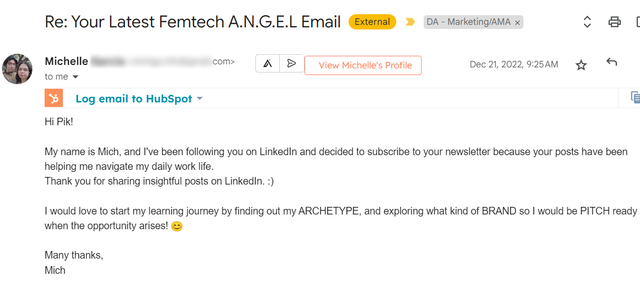This screenshot has height=288, width=640.
Task: Click the HubSpot sprocket logo icon
Action: [x=54, y=98]
